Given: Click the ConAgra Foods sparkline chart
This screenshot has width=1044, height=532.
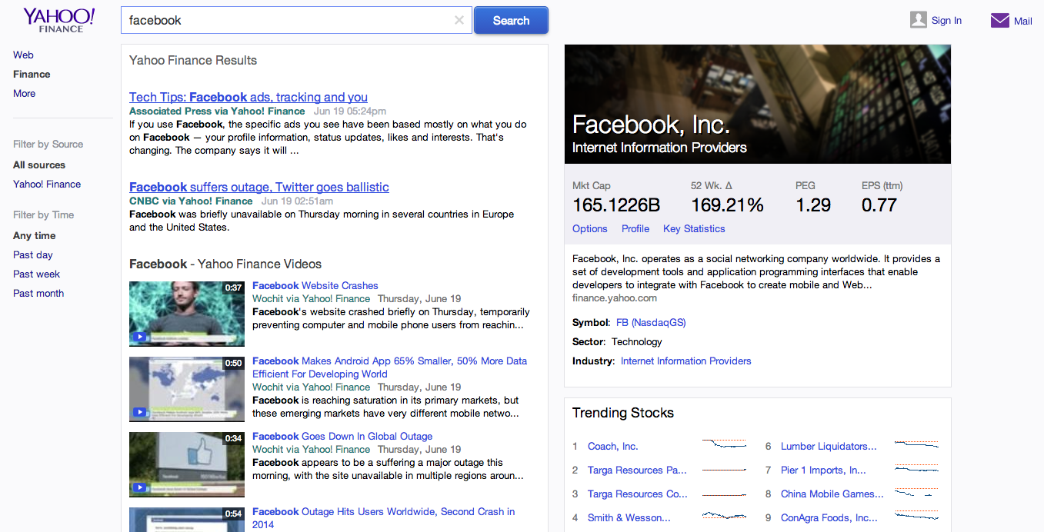Looking at the screenshot, I should tap(916, 515).
